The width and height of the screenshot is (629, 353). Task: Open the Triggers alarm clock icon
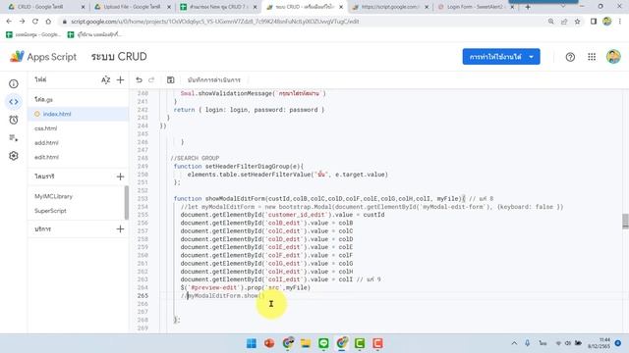click(14, 120)
